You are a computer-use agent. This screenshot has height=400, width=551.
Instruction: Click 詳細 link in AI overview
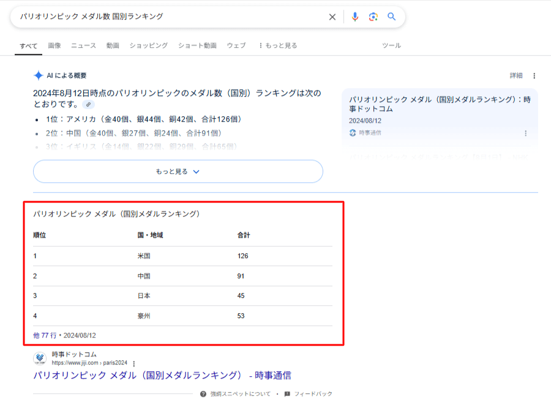point(516,75)
